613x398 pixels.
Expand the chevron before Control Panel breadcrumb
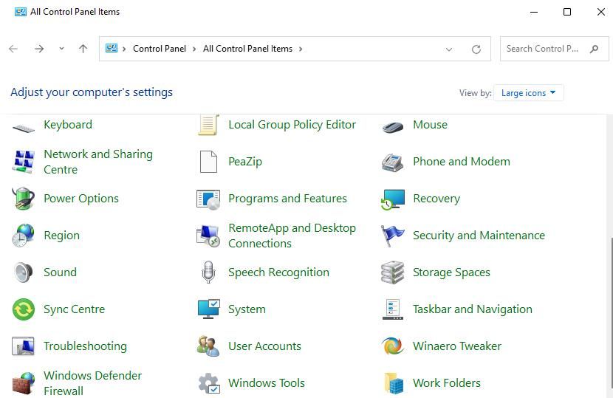coord(124,49)
